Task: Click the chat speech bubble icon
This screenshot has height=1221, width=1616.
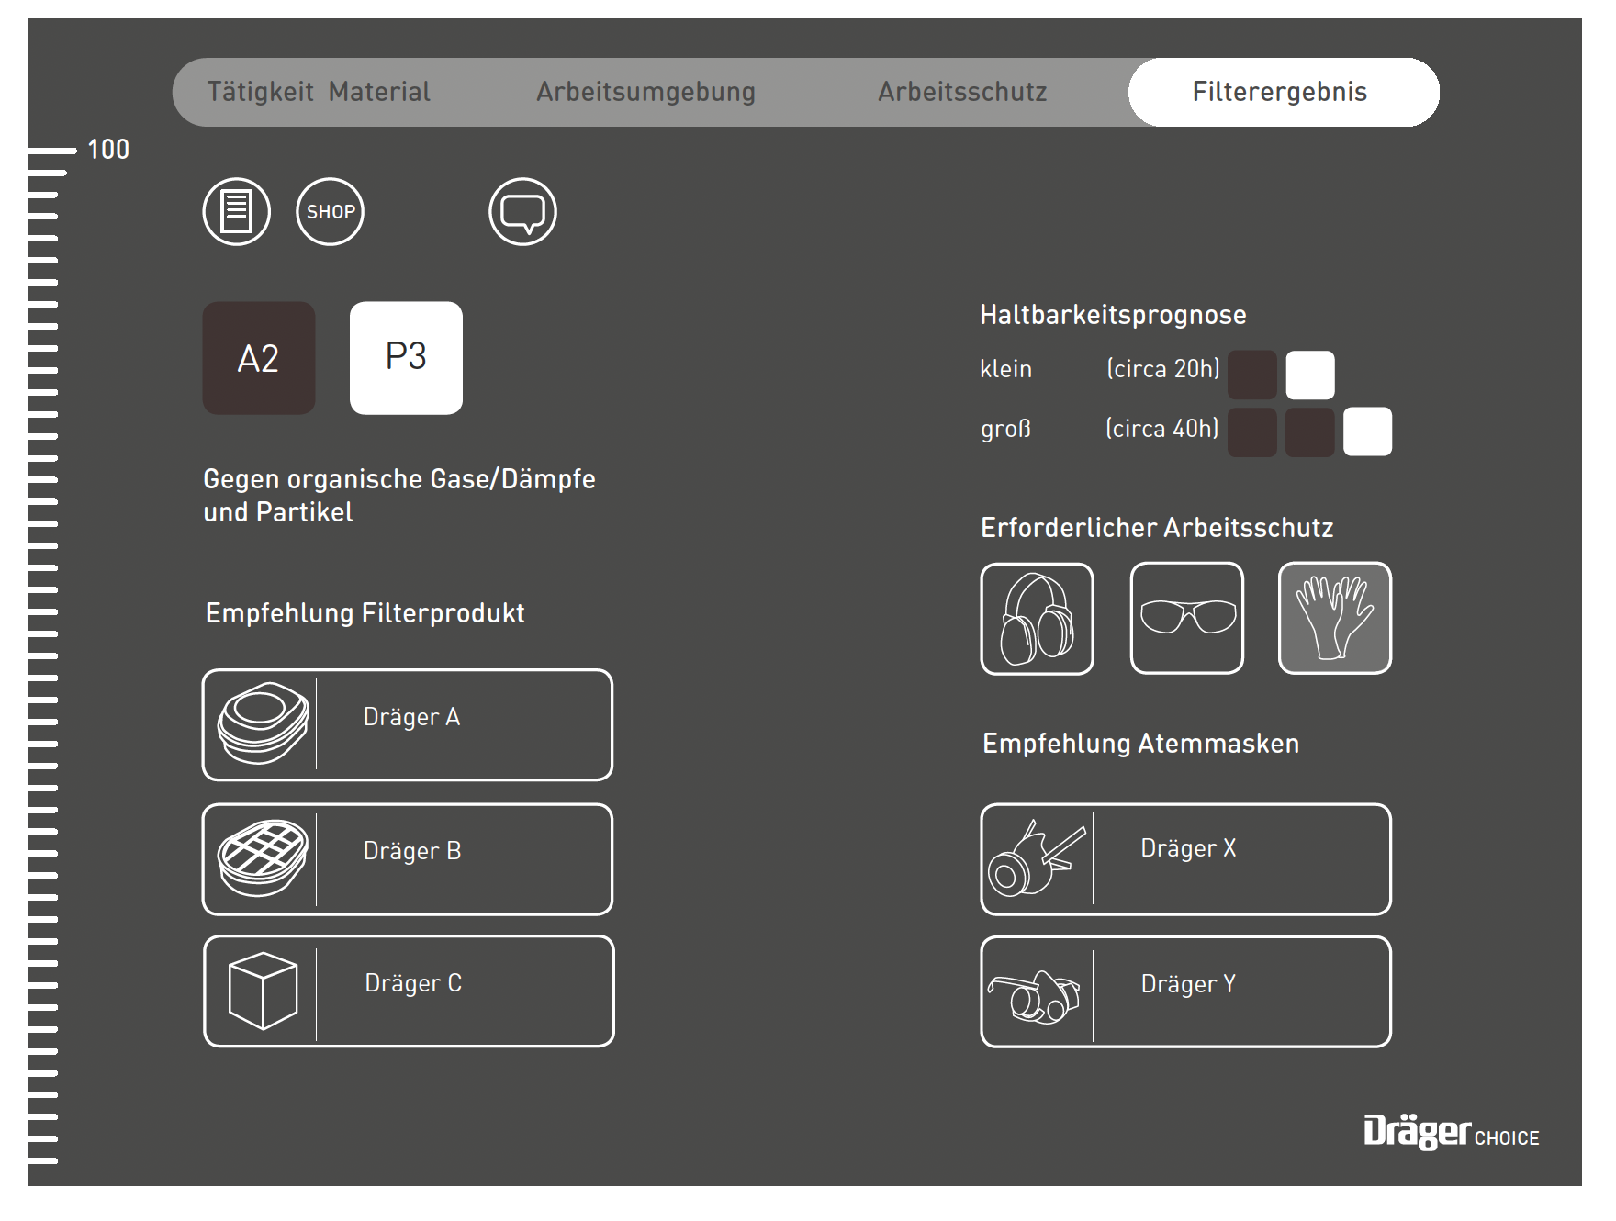Action: coord(522,212)
